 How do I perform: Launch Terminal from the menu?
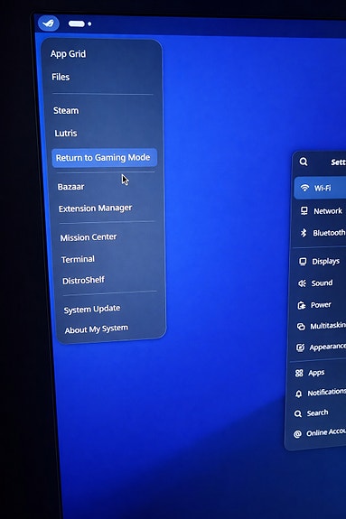[78, 259]
